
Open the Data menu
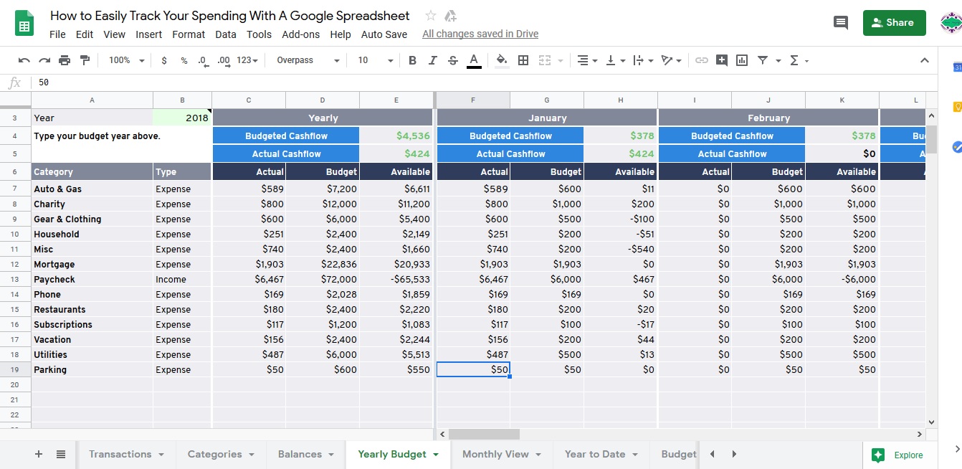point(226,34)
